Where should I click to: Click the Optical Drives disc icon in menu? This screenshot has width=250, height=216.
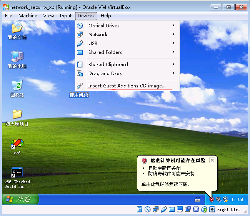click(80, 26)
